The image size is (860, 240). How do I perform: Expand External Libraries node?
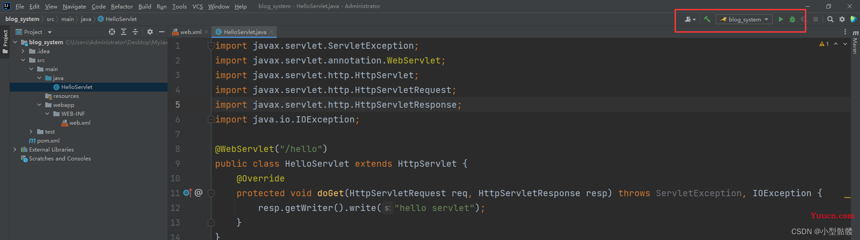click(x=15, y=149)
